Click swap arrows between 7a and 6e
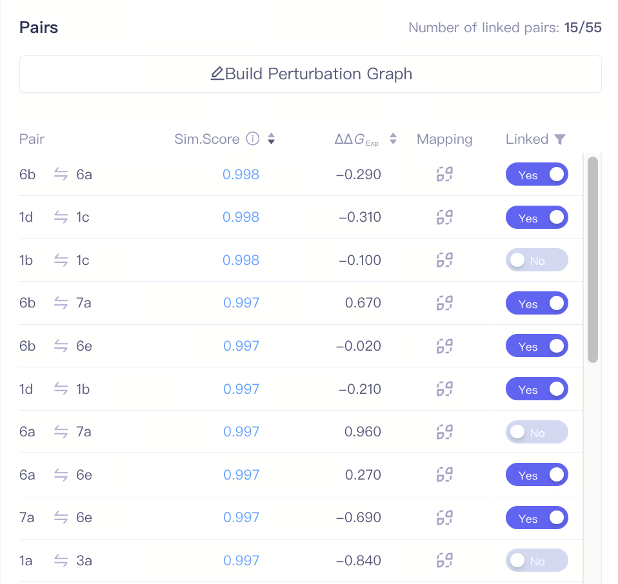Screen dimensions: 618x584 click(61, 518)
